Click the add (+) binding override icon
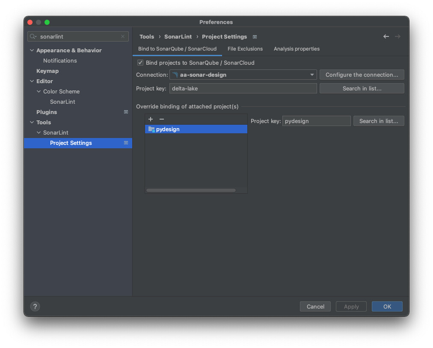 pos(151,119)
